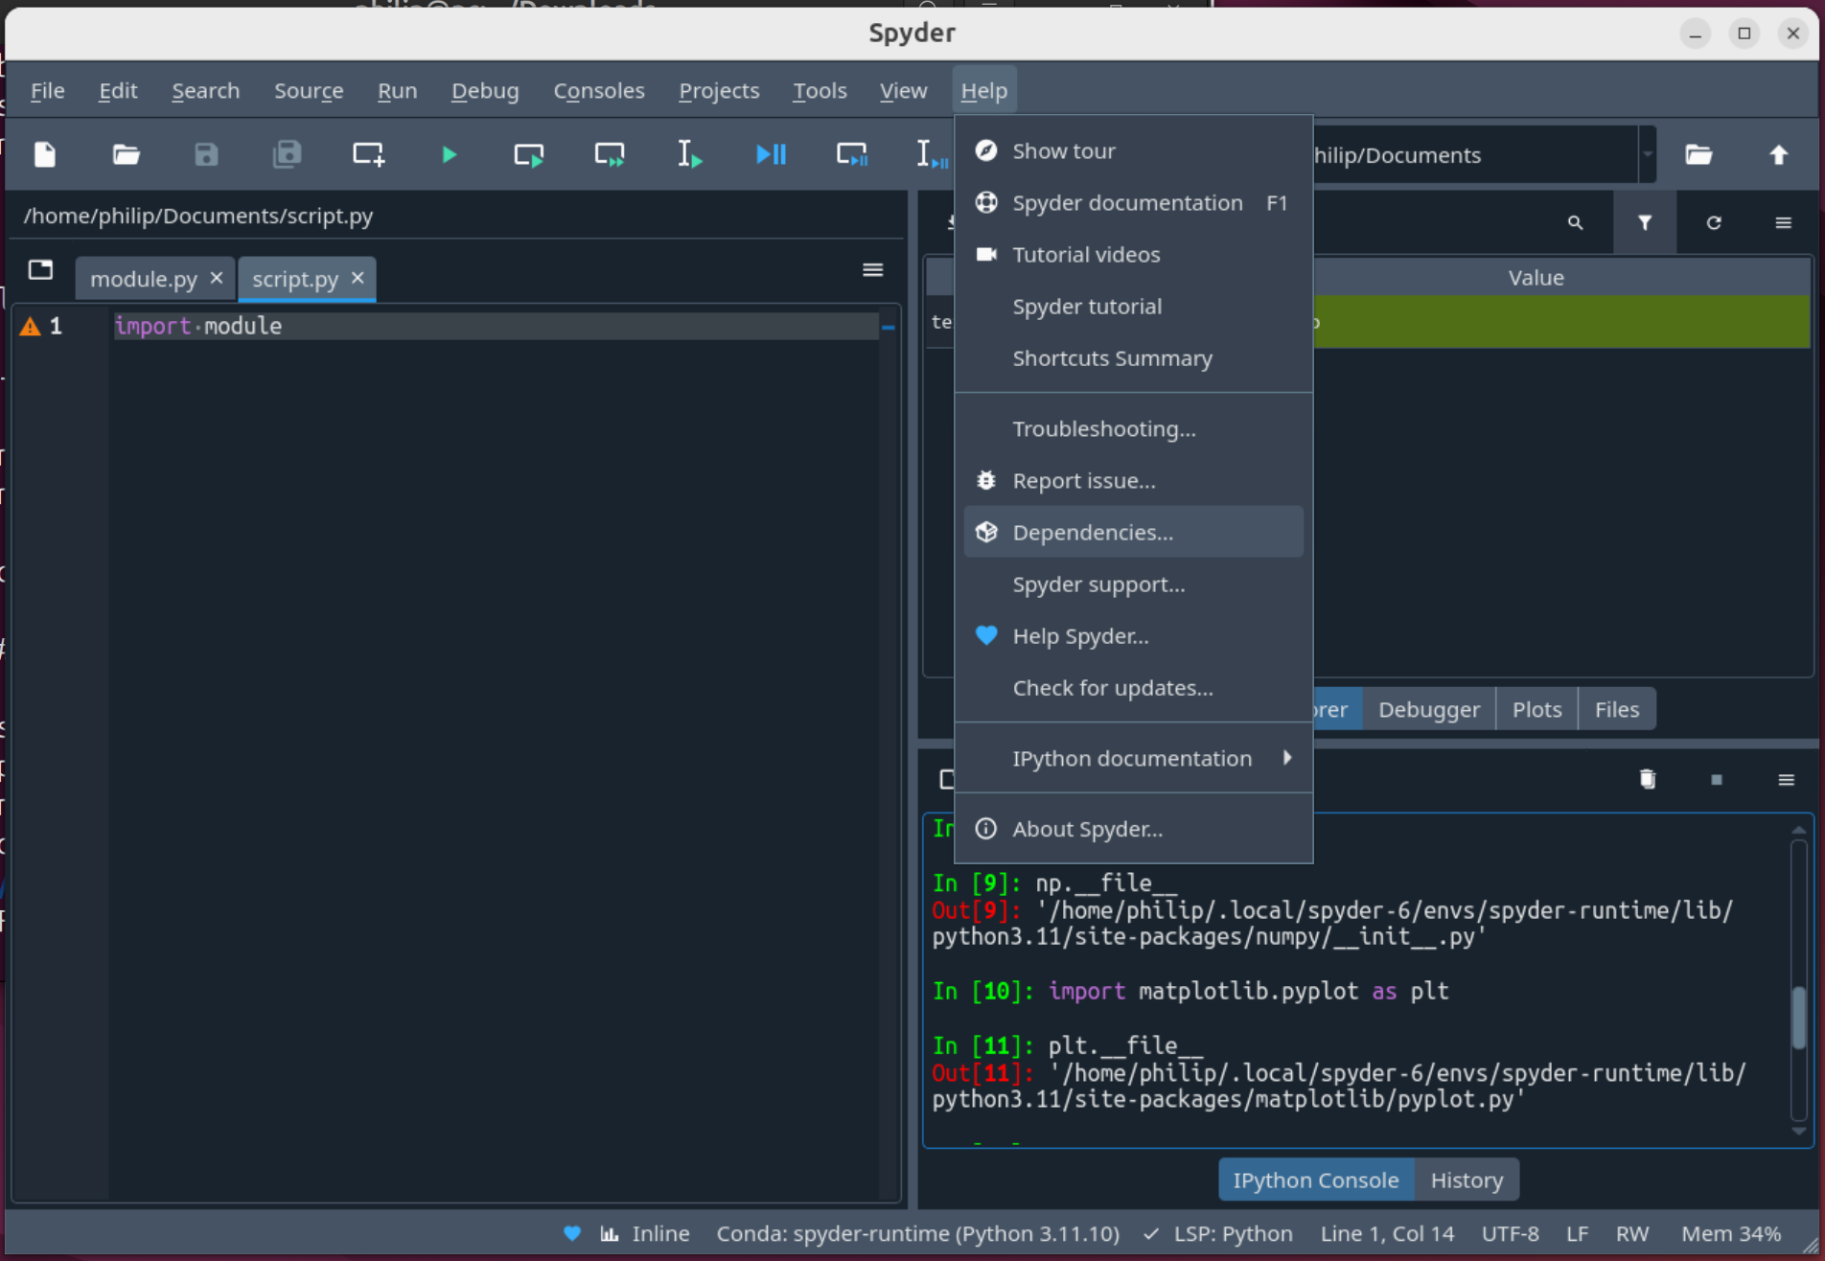Interrupt kernel stop square icon
1825x1261 pixels.
(1717, 779)
